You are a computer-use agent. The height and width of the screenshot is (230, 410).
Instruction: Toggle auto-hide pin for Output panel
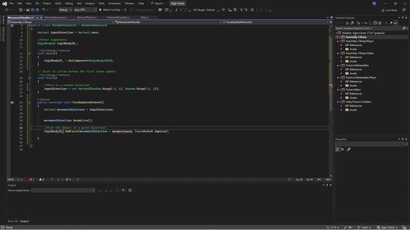pyautogui.click(x=327, y=185)
